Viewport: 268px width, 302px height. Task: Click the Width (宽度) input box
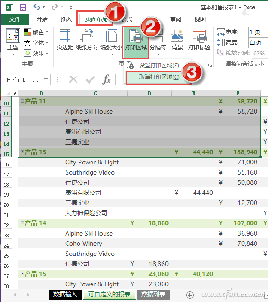click(x=258, y=32)
